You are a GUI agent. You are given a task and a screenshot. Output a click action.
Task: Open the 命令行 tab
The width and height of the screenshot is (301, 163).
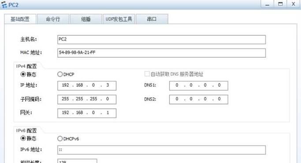(53, 19)
